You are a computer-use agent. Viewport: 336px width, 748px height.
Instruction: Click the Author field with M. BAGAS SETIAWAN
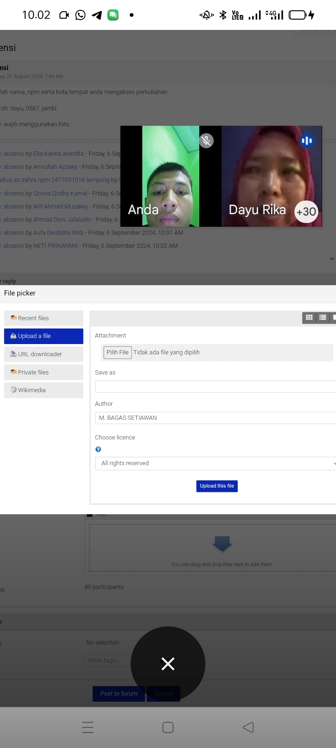(215, 418)
